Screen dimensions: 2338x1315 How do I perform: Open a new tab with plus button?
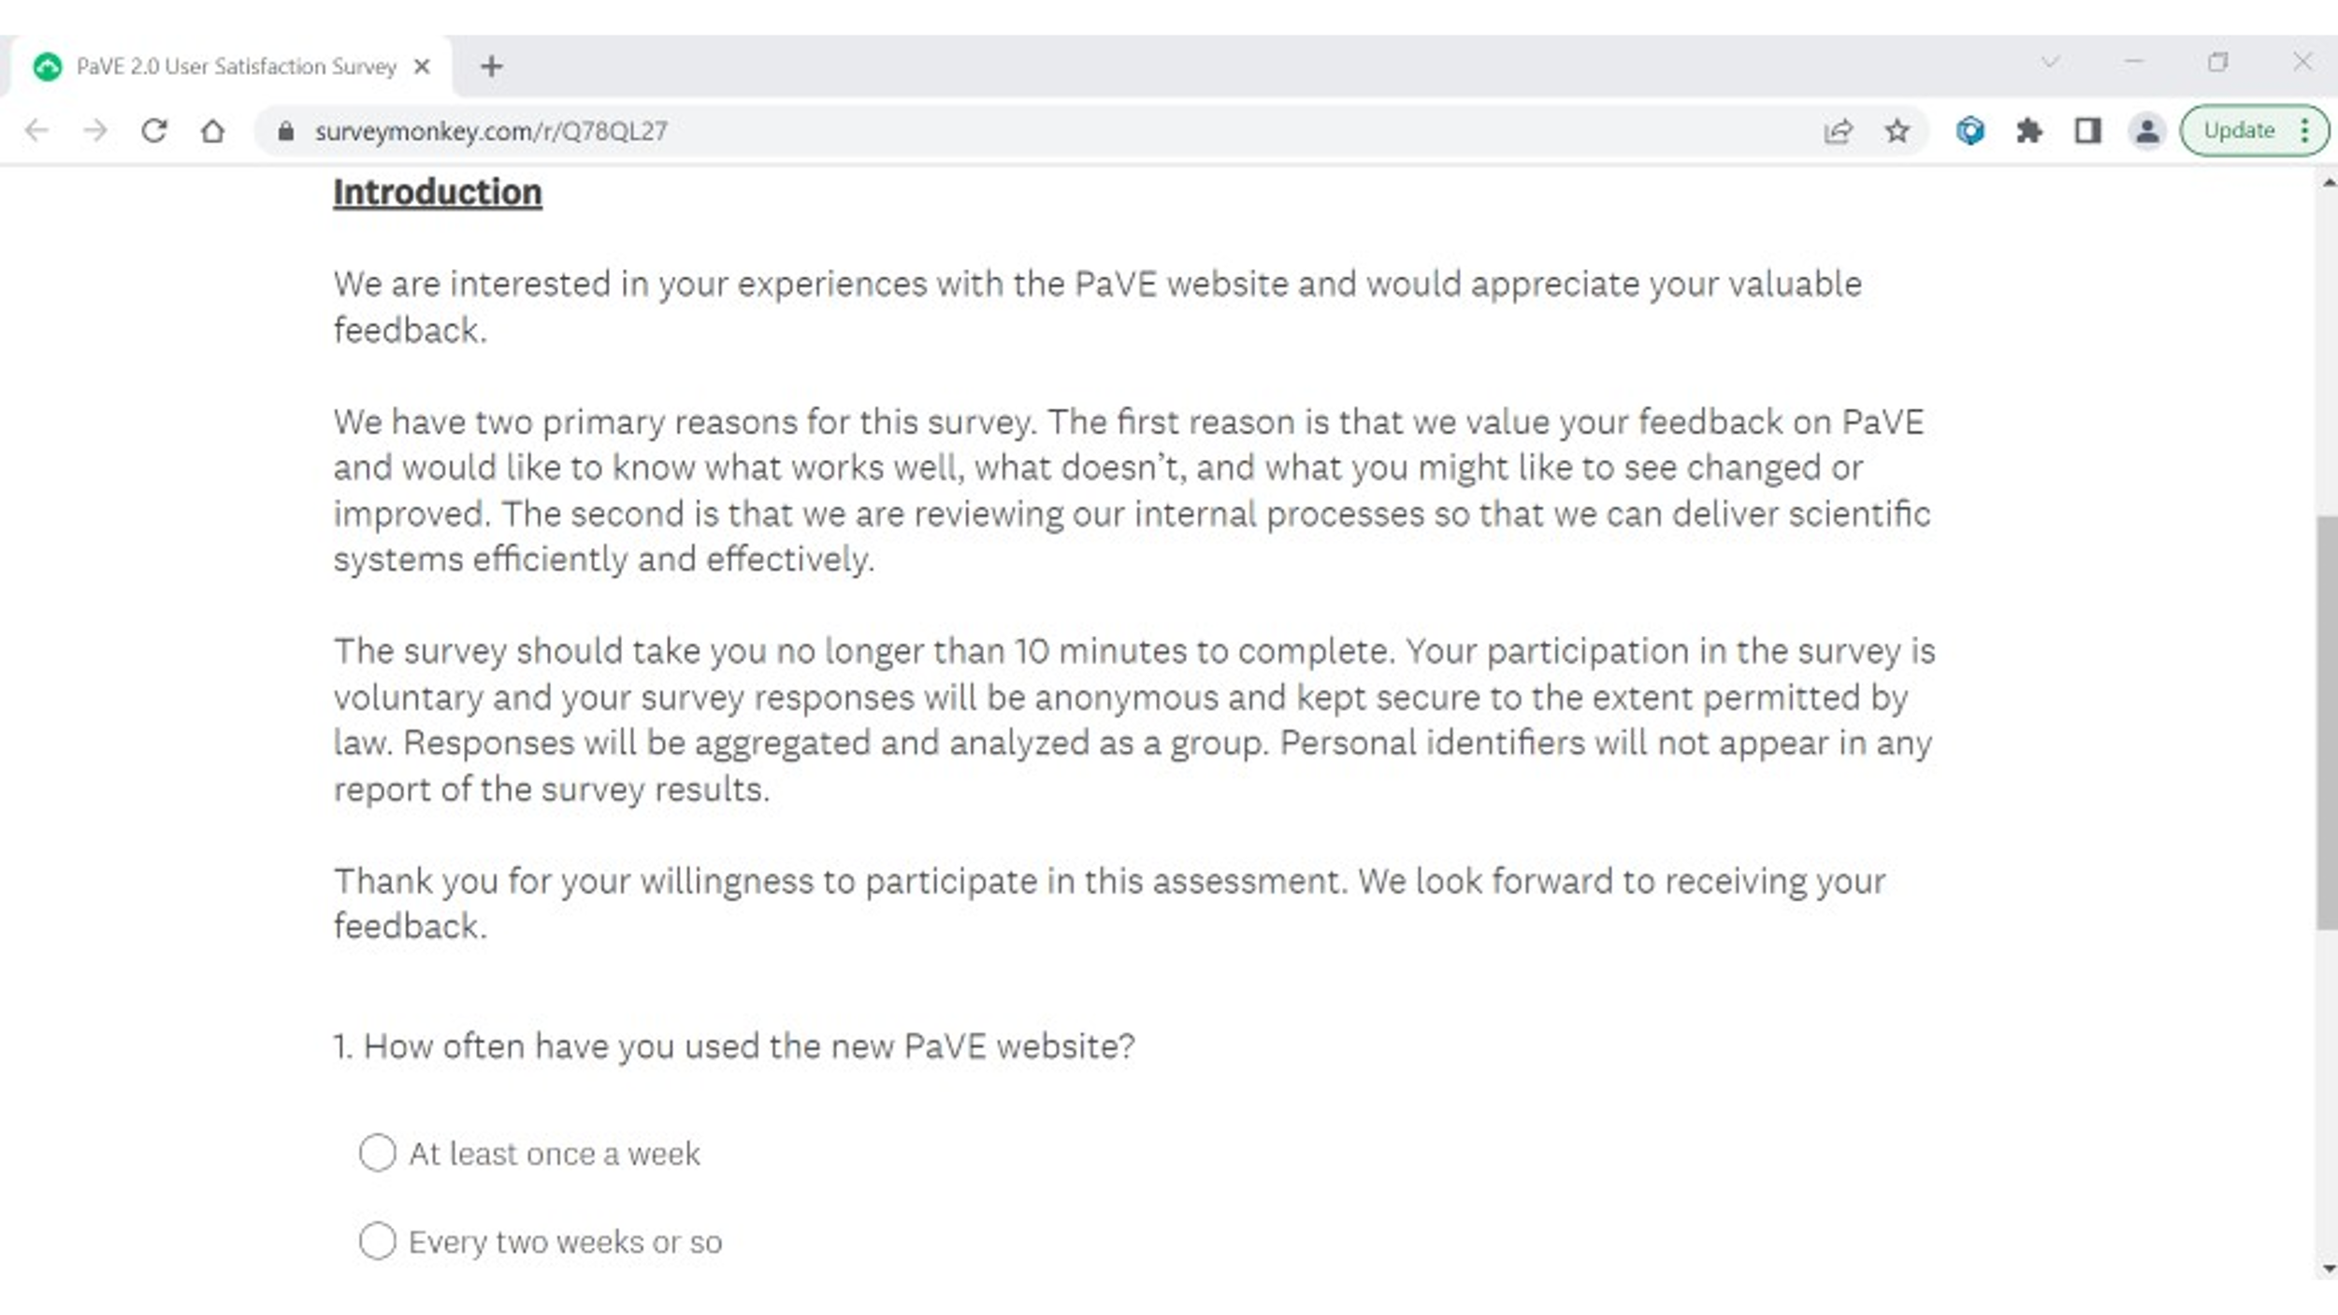coord(491,66)
